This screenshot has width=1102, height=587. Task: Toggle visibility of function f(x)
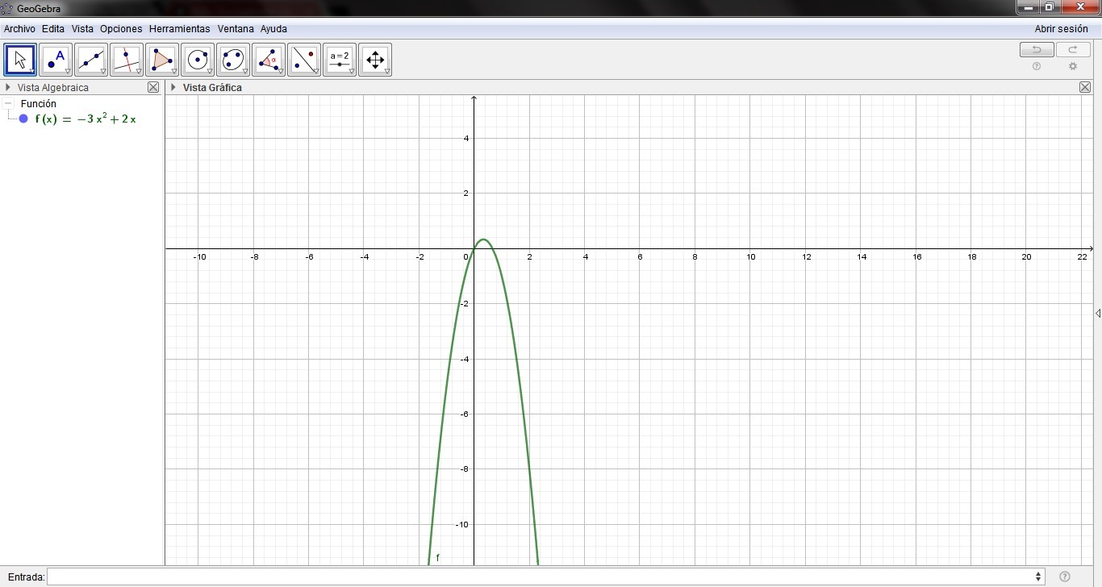[23, 119]
